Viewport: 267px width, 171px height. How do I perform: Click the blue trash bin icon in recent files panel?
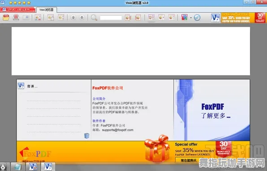click(86, 136)
